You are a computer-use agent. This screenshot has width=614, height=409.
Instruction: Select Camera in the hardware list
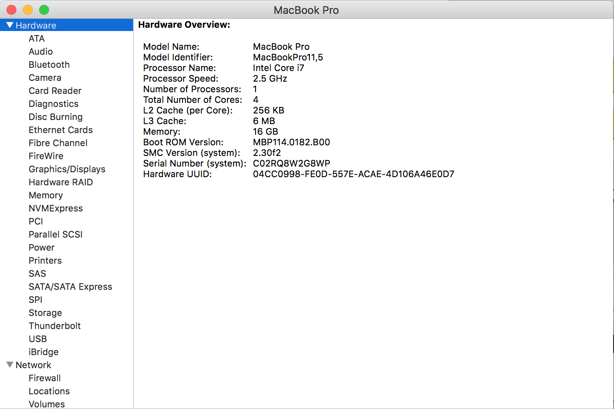[45, 78]
